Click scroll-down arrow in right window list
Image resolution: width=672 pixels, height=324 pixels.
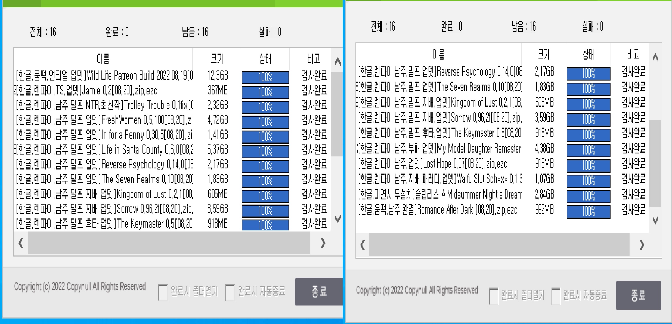[x=655, y=220]
